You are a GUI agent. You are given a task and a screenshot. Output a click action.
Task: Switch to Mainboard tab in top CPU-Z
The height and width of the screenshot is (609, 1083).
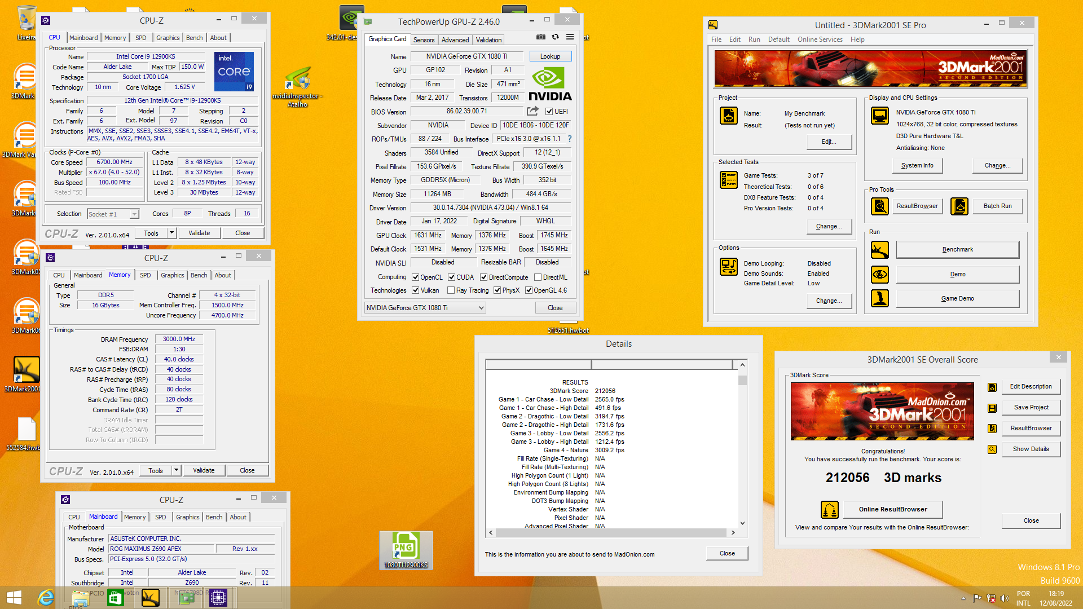83,38
